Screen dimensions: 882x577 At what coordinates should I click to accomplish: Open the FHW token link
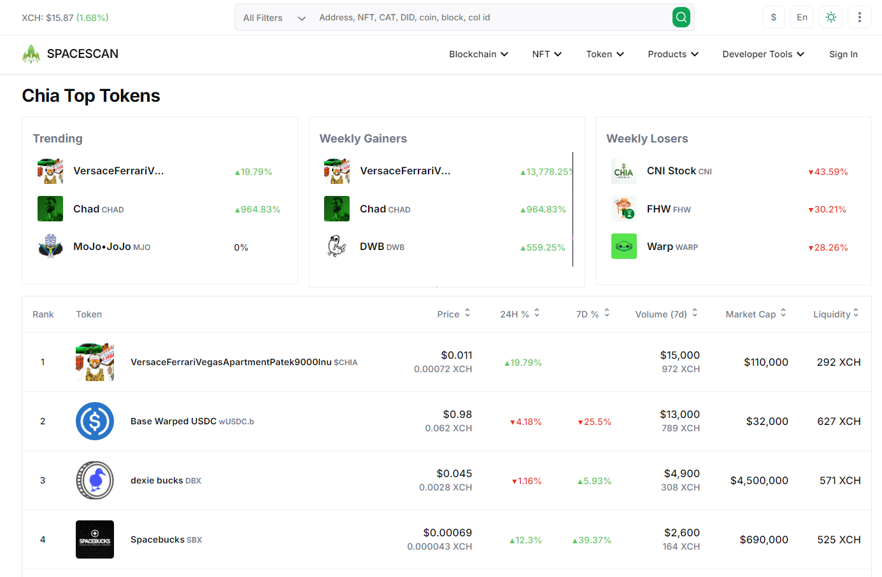point(669,209)
